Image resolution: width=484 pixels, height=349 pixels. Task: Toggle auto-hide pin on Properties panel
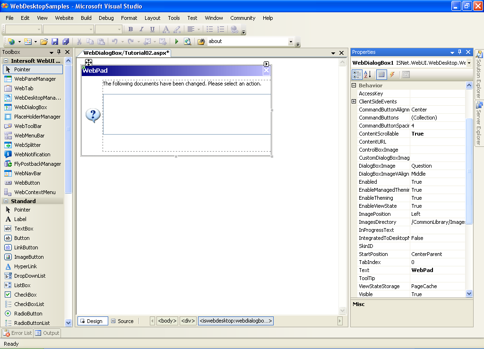(x=460, y=52)
